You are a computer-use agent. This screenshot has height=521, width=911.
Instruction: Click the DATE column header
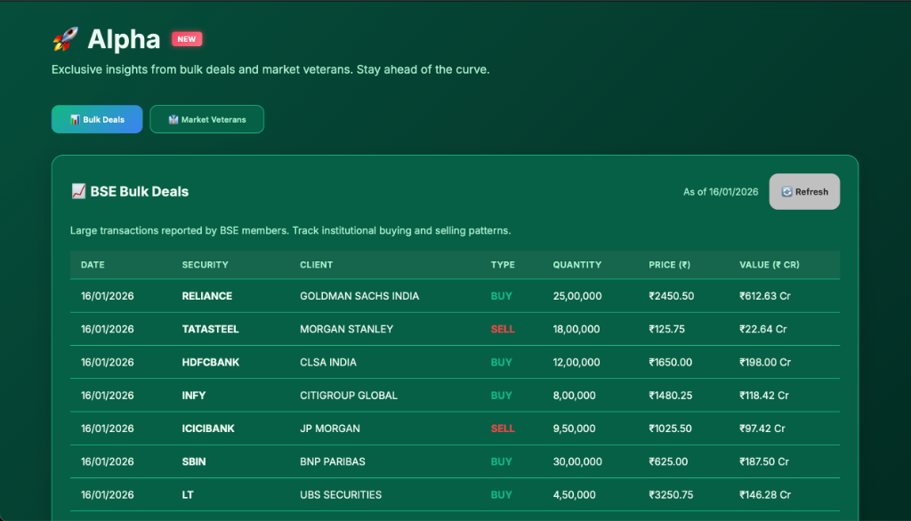[93, 265]
